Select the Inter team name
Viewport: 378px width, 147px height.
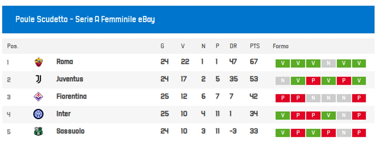[63, 114]
